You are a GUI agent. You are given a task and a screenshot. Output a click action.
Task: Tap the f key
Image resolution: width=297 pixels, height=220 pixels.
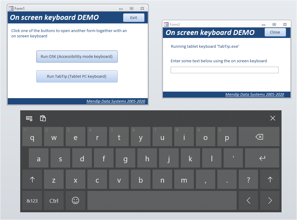pos(104,158)
